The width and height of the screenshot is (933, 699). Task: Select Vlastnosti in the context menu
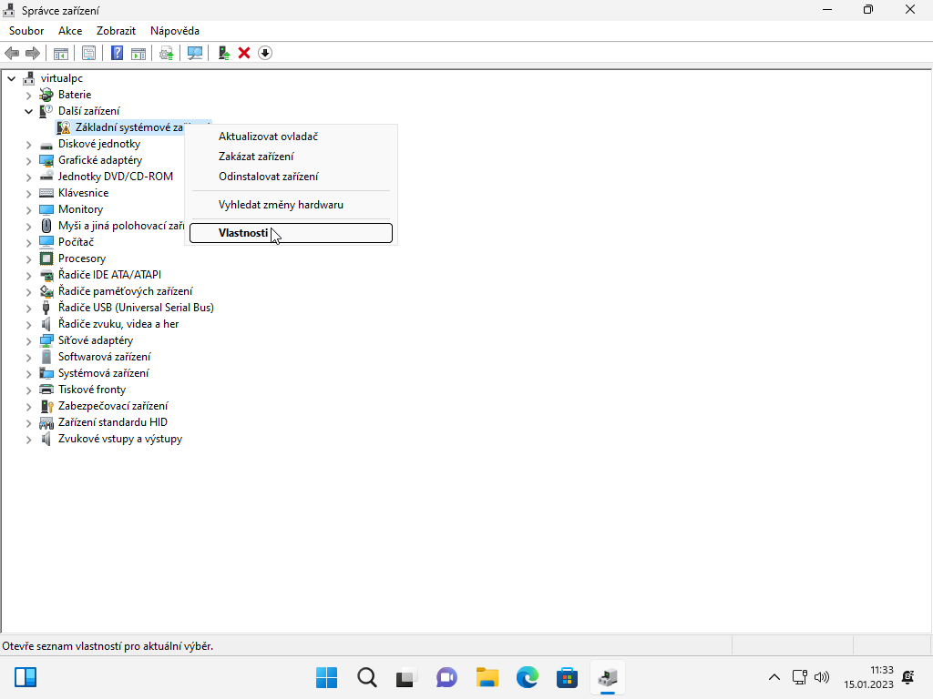[x=243, y=233]
